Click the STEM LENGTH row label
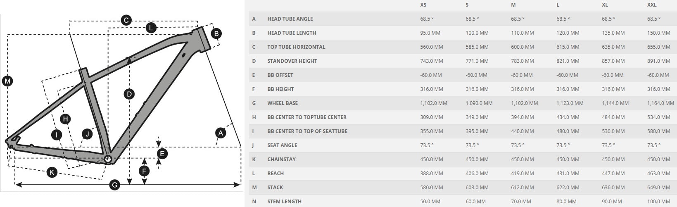 (x=284, y=202)
